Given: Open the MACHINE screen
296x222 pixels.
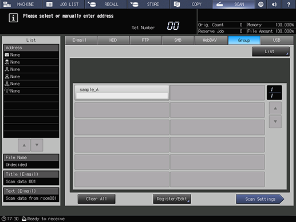Looking at the screenshot, I should [x=21, y=4].
